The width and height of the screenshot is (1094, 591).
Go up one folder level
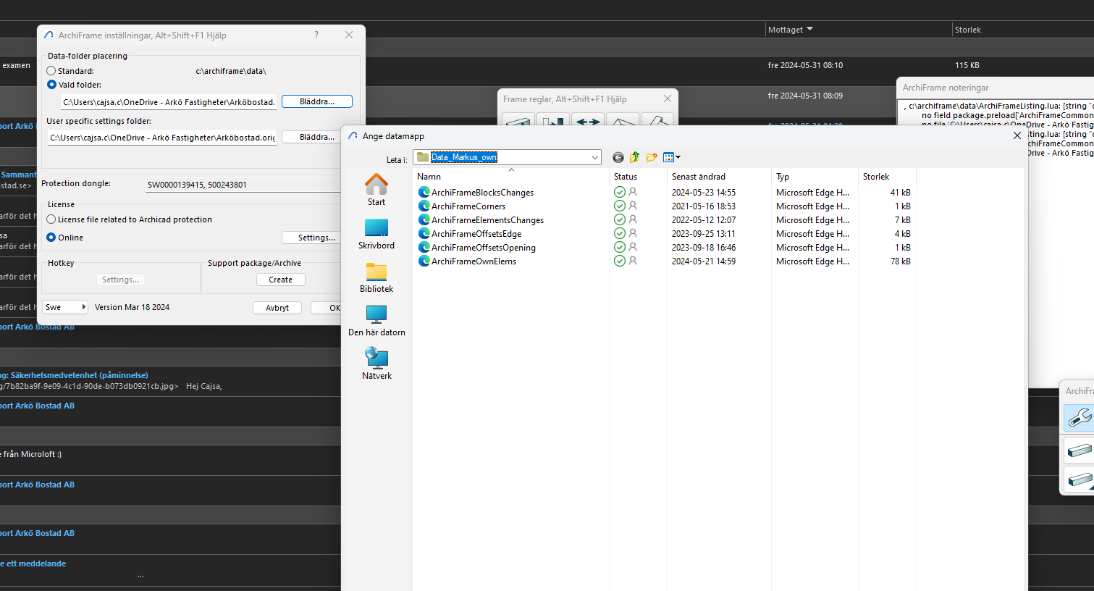(635, 157)
